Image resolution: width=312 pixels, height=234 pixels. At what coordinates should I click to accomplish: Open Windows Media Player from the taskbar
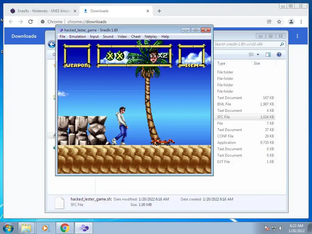click(x=45, y=228)
